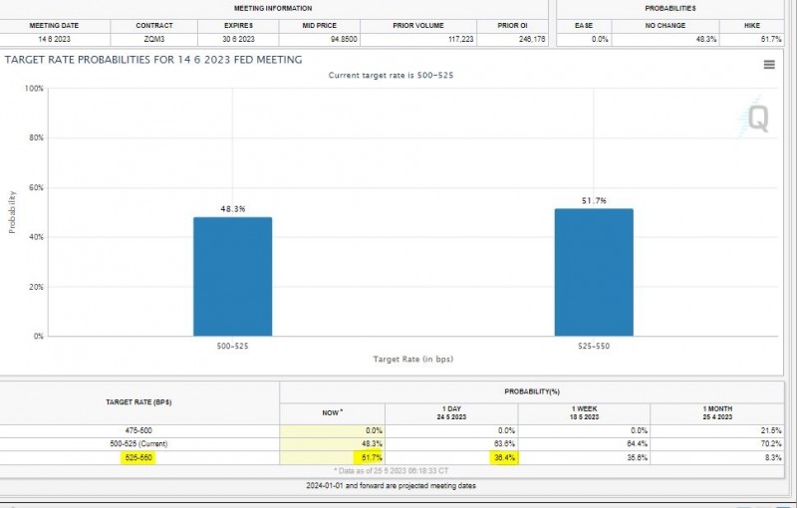Viewport: 797px width, 508px height.
Task: Click the MID PRICE column header
Action: 319,26
